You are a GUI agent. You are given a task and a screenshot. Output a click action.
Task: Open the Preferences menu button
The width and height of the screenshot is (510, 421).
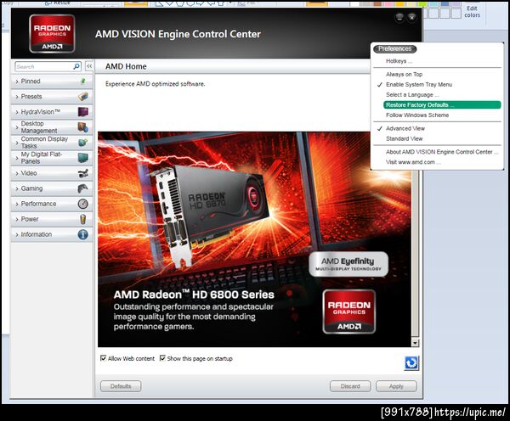click(395, 48)
